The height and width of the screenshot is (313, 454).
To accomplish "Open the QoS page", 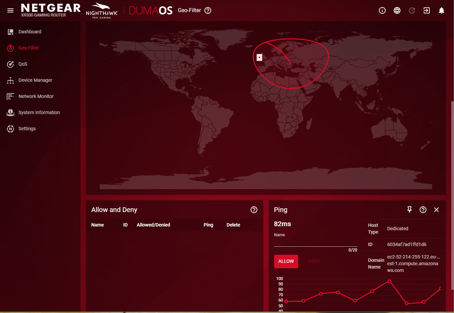I will pyautogui.click(x=23, y=64).
